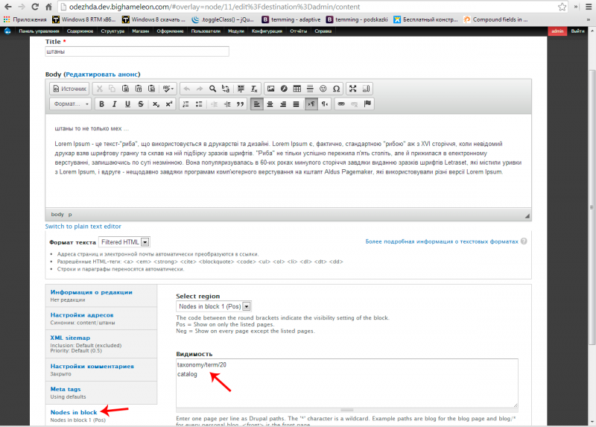Viewport: 596px width, 427px height.
Task: Open the spell check dropdown
Action: point(168,89)
